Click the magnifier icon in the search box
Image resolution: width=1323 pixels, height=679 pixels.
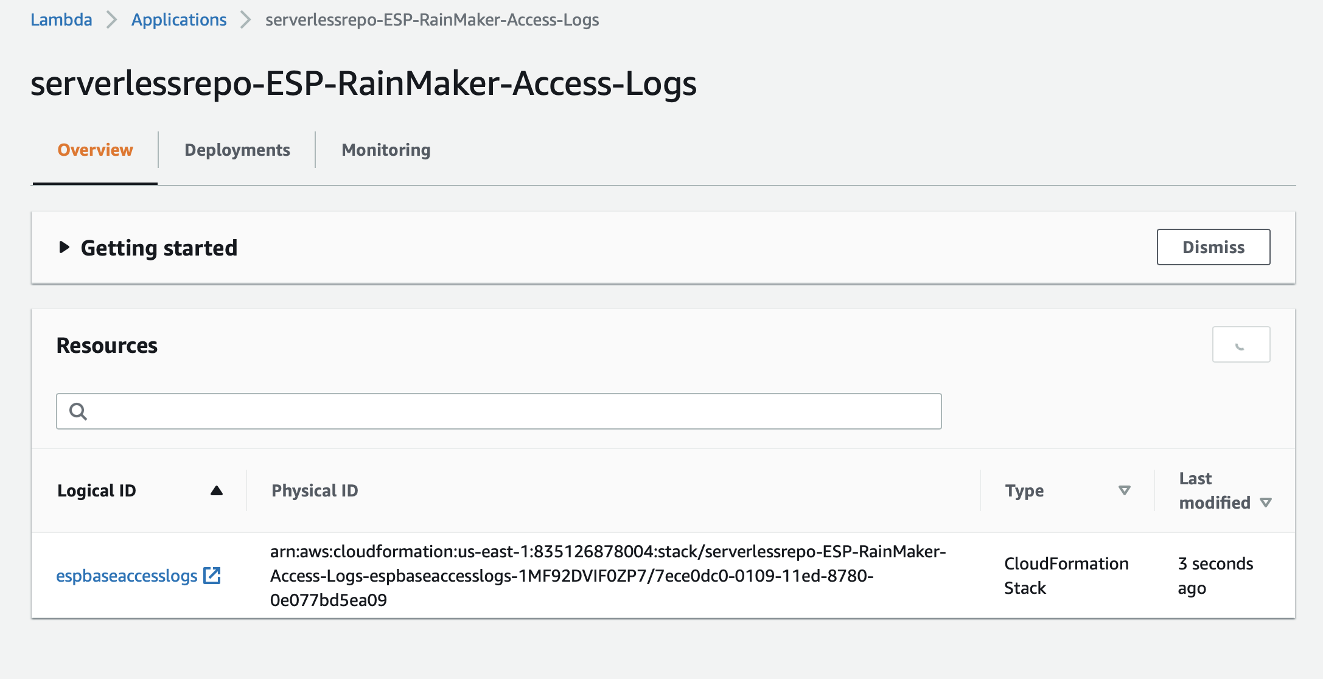(78, 411)
